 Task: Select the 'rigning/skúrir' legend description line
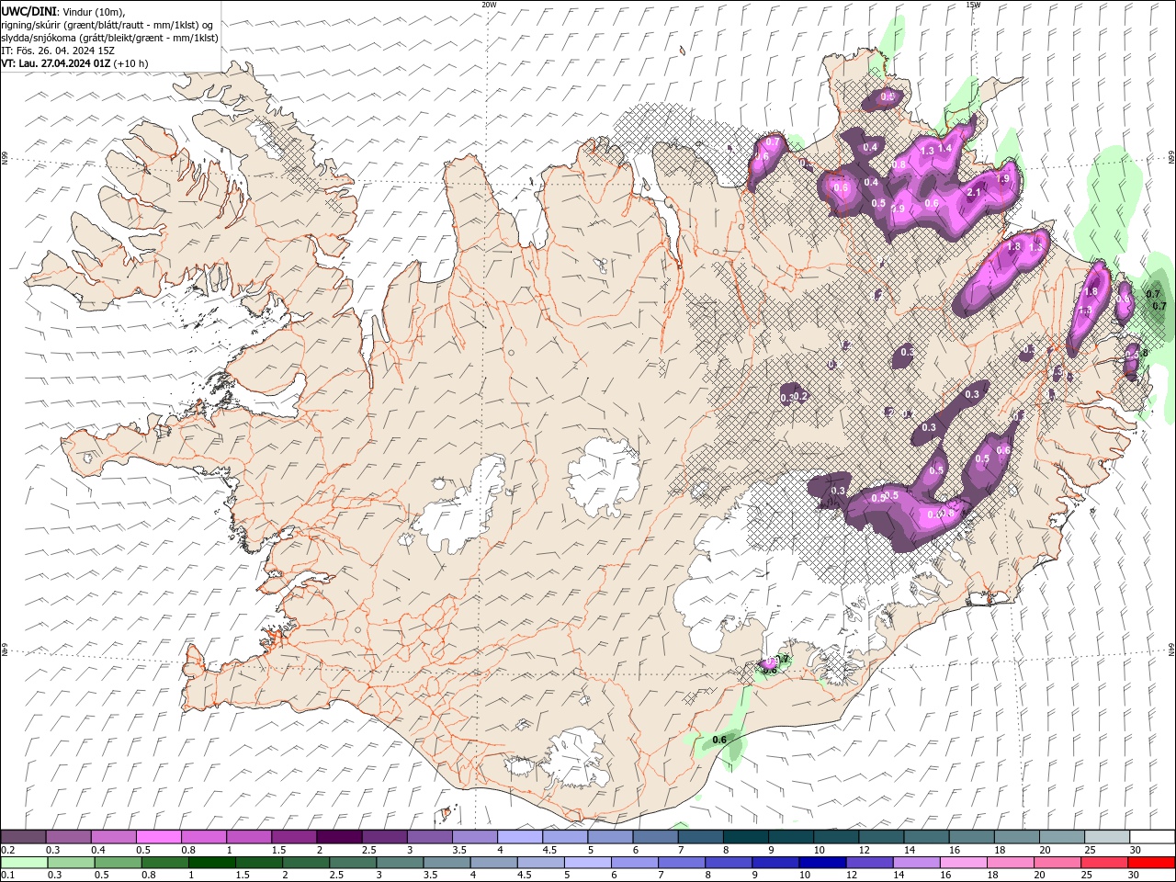pos(107,25)
